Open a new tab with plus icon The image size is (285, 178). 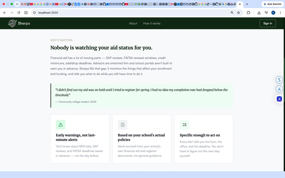click(x=247, y=4)
